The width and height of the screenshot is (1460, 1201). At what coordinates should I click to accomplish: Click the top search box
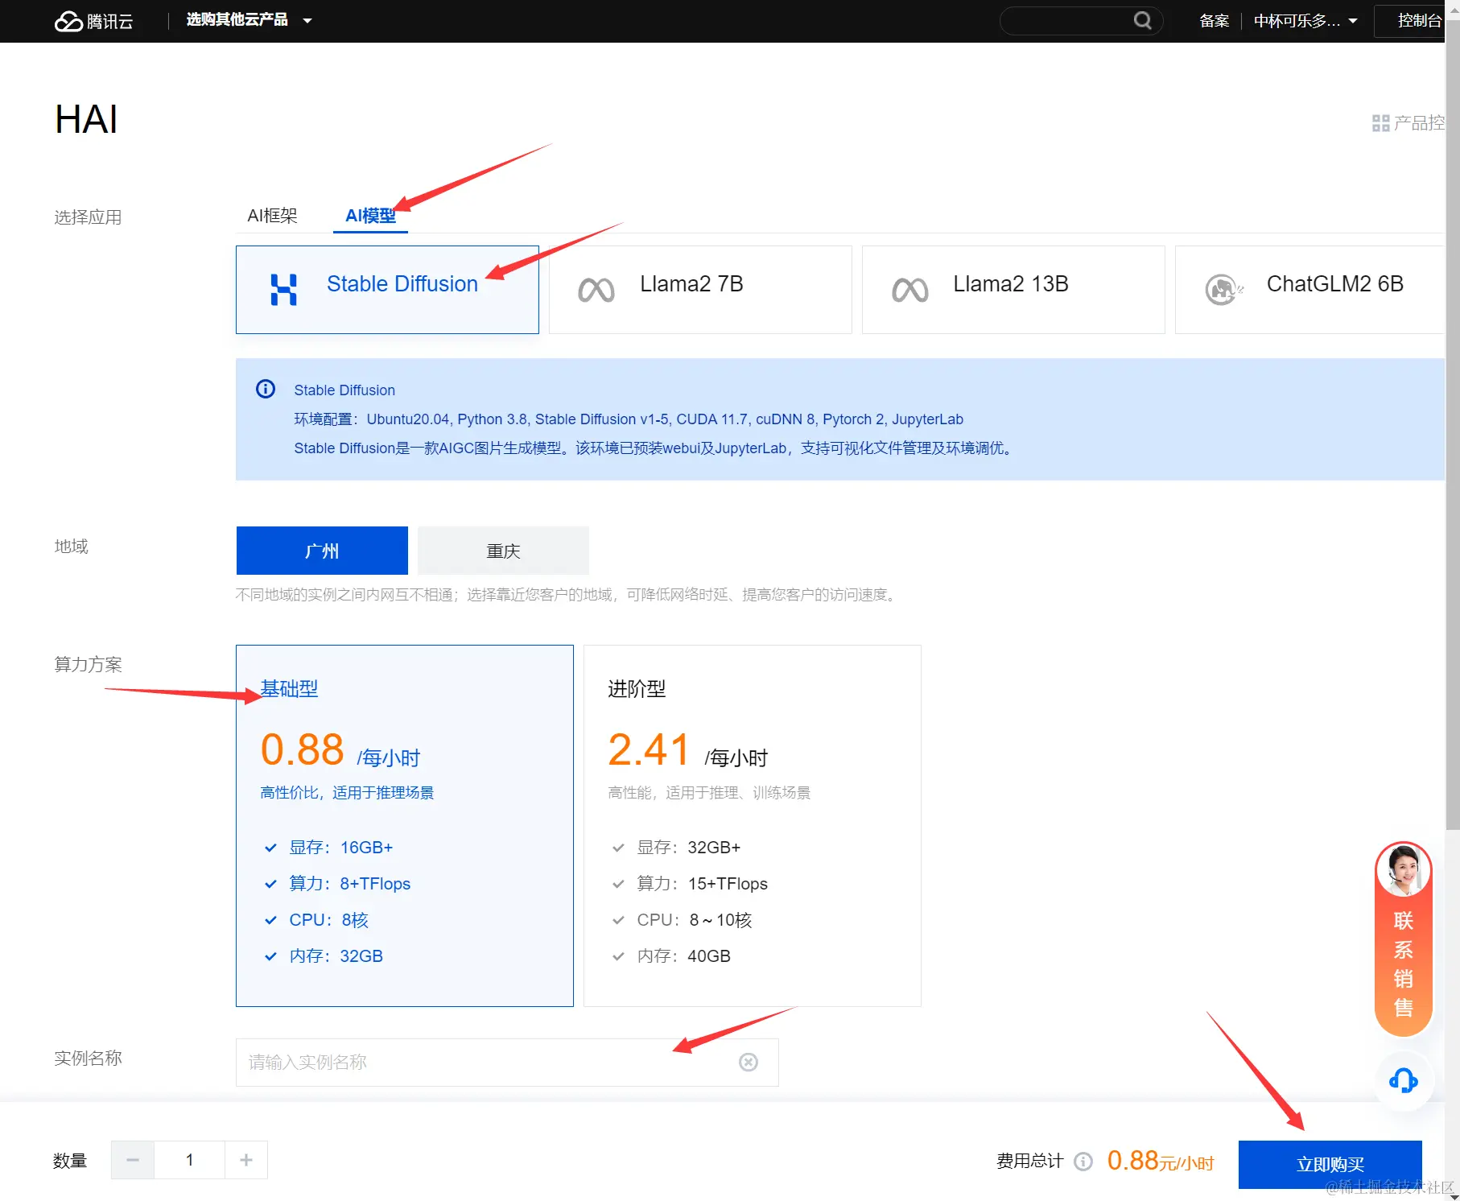[x=1081, y=20]
